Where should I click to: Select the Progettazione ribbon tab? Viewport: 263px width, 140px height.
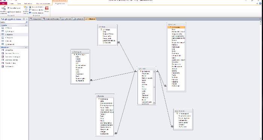click(x=60, y=3)
